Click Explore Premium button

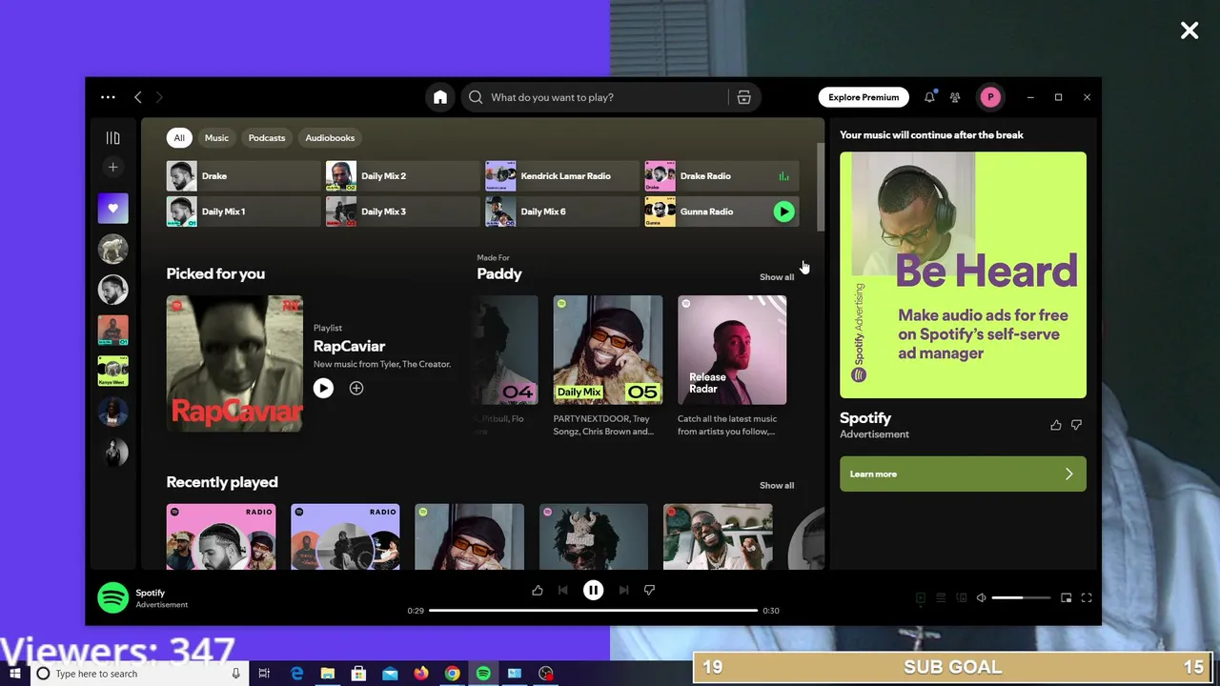click(864, 97)
